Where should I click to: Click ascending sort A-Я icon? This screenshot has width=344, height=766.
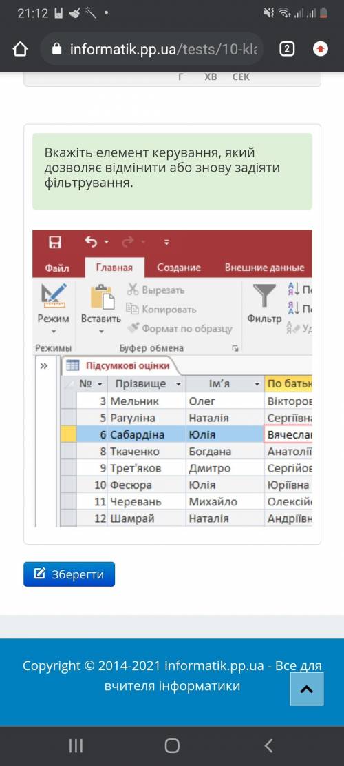pyautogui.click(x=293, y=289)
